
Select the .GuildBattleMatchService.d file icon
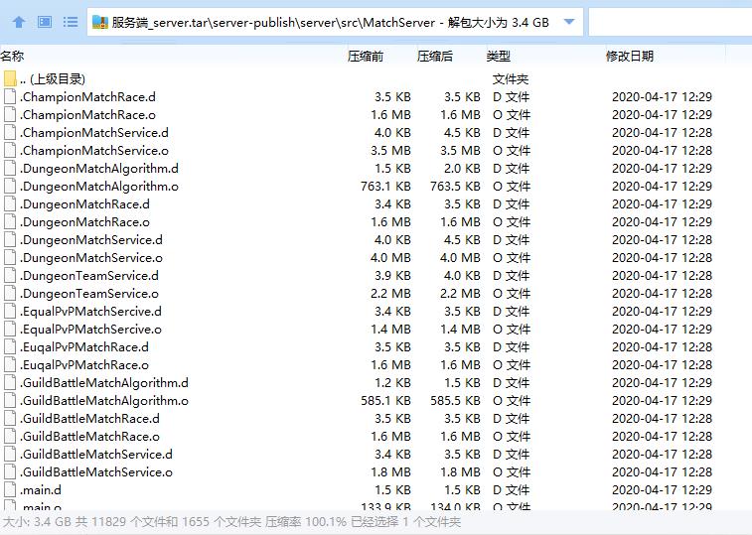tap(10, 455)
